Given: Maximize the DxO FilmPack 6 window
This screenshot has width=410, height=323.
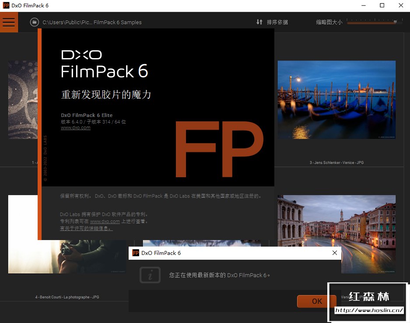Looking at the screenshot, I should 382,6.
